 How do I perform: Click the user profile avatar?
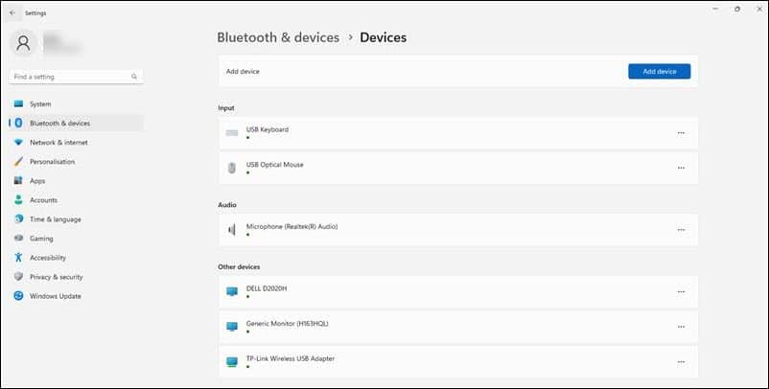(x=24, y=43)
